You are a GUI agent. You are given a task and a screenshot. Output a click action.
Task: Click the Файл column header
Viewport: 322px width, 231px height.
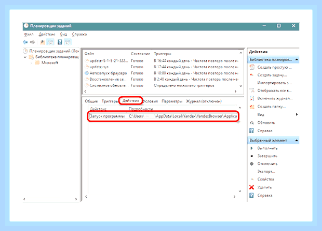click(89, 54)
